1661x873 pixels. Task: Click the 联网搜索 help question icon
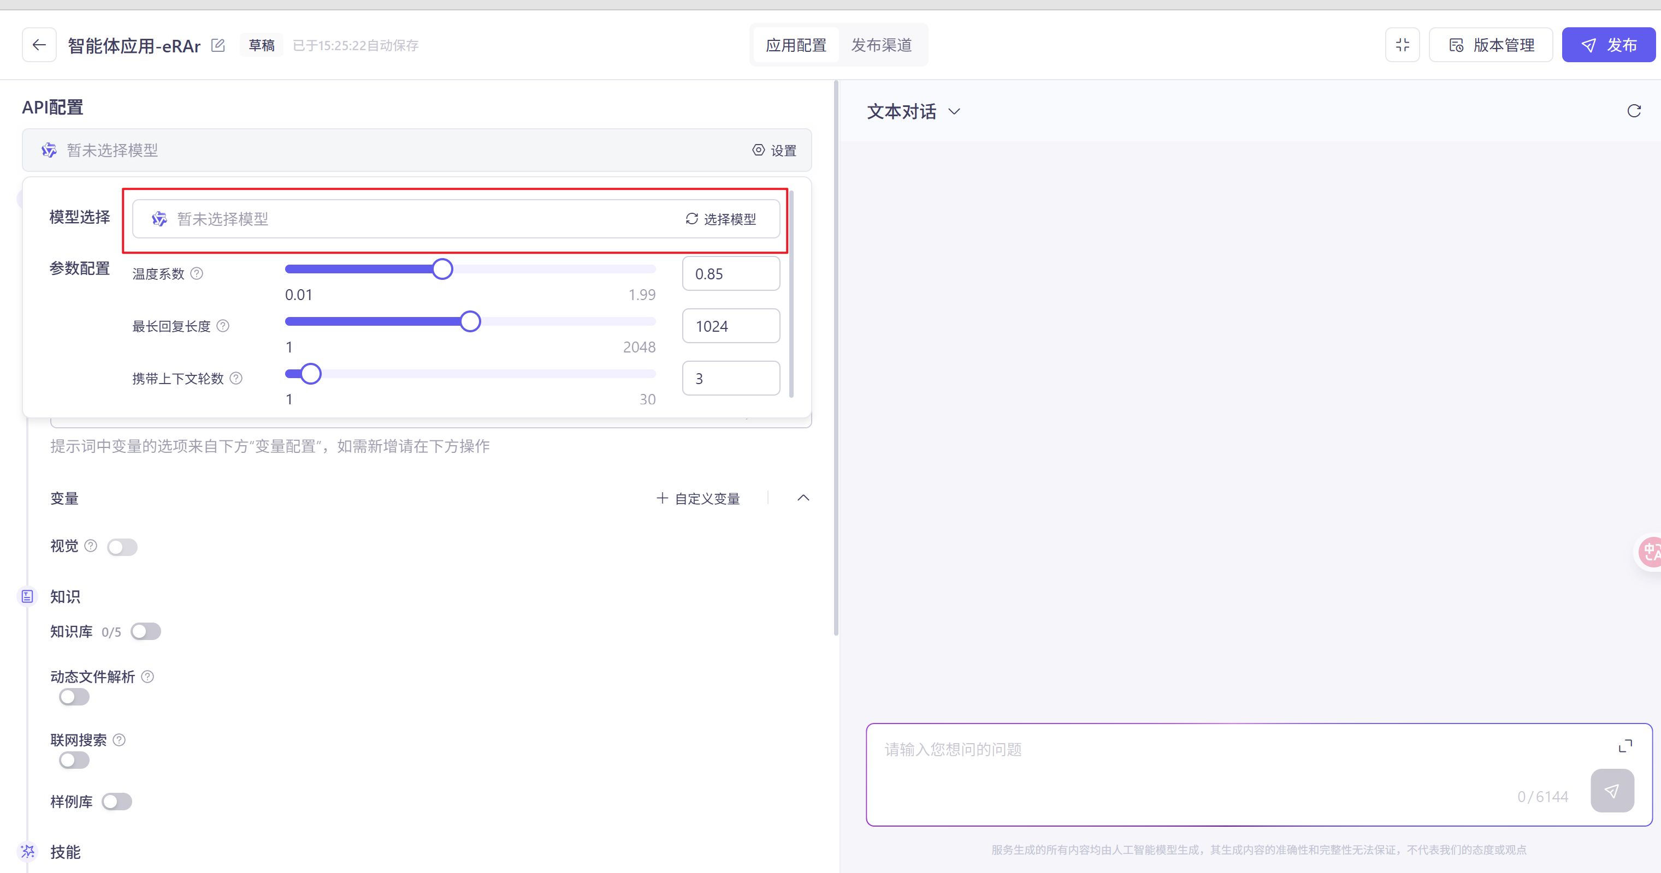coord(119,740)
